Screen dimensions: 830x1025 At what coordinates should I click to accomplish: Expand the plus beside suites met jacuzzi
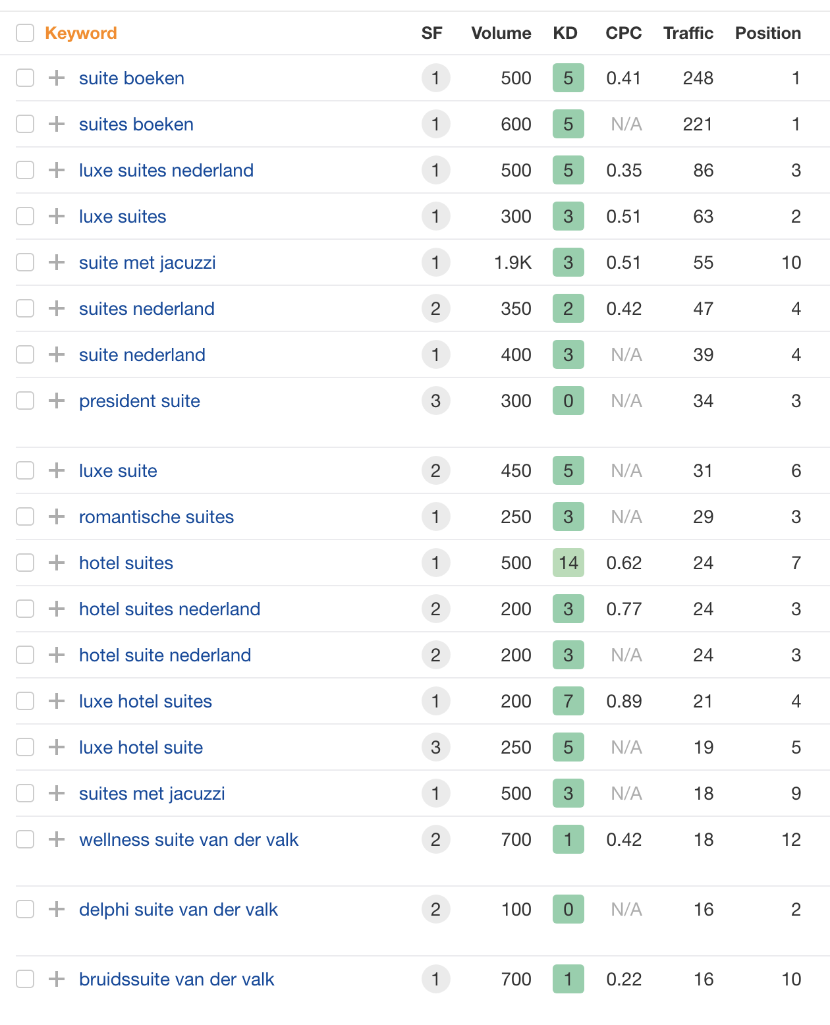(57, 793)
